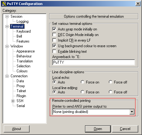The image size is (142, 135).
Task: Collapse the Session tree node
Action: (x=7, y=16)
